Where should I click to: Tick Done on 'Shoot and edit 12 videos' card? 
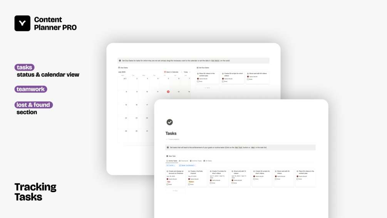coord(233,183)
